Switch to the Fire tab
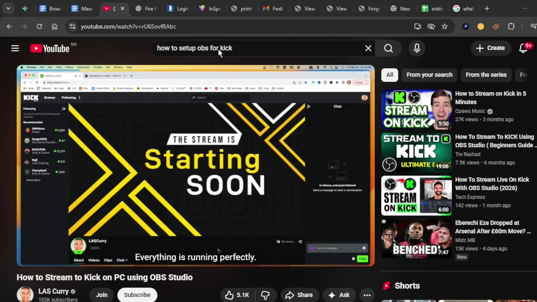Screen dimensions: 537x302 tap(146, 8)
